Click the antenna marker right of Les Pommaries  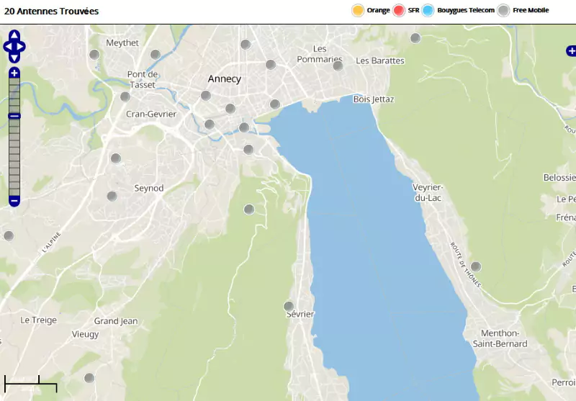[338, 66]
